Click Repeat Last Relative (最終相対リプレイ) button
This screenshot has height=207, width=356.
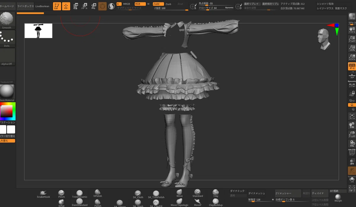pos(270,4)
